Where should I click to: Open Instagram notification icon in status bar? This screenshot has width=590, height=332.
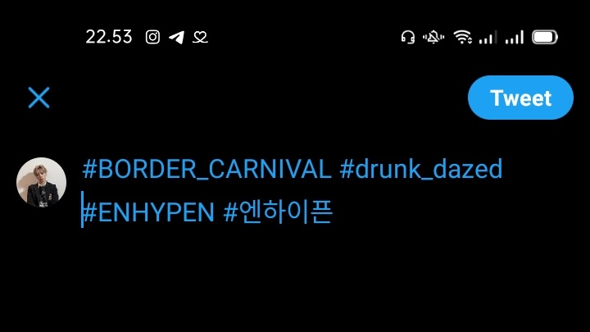(x=152, y=37)
